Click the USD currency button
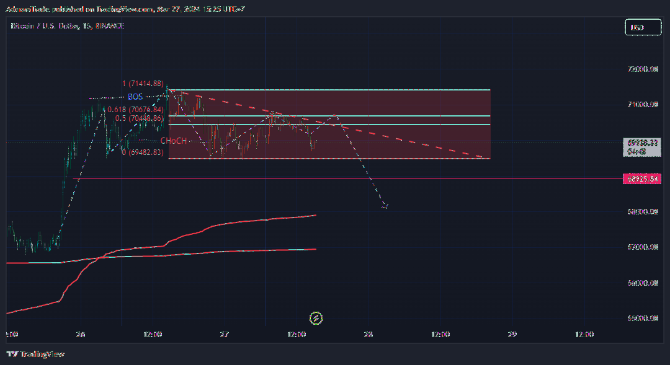Image resolution: width=670 pixels, height=365 pixels. point(643,27)
